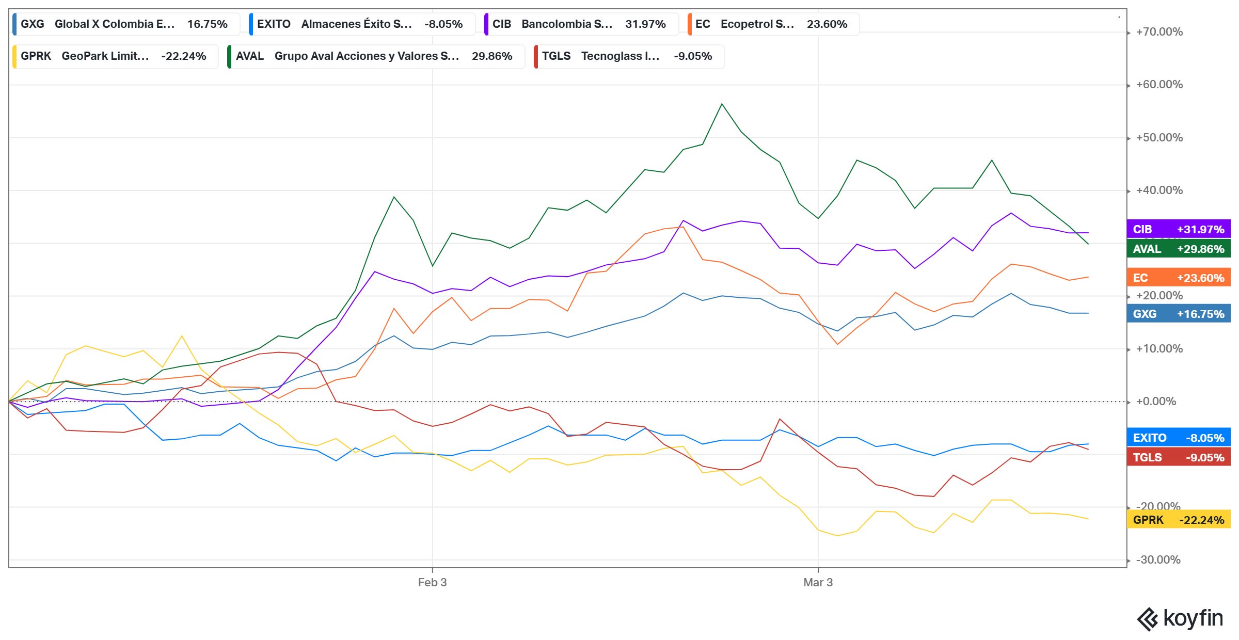The image size is (1239, 640).
Task: Click the koyfin logo
Action: tap(1180, 618)
